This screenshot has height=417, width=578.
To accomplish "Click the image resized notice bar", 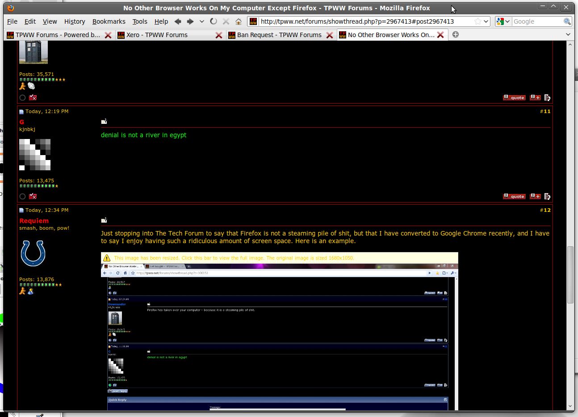I will pos(280,258).
